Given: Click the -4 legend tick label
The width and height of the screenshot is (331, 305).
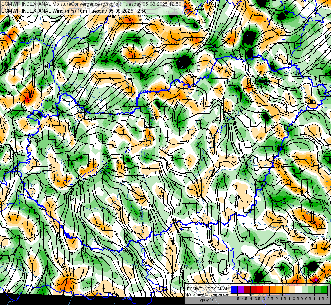Looking at the screenshot, I should click(250, 299).
